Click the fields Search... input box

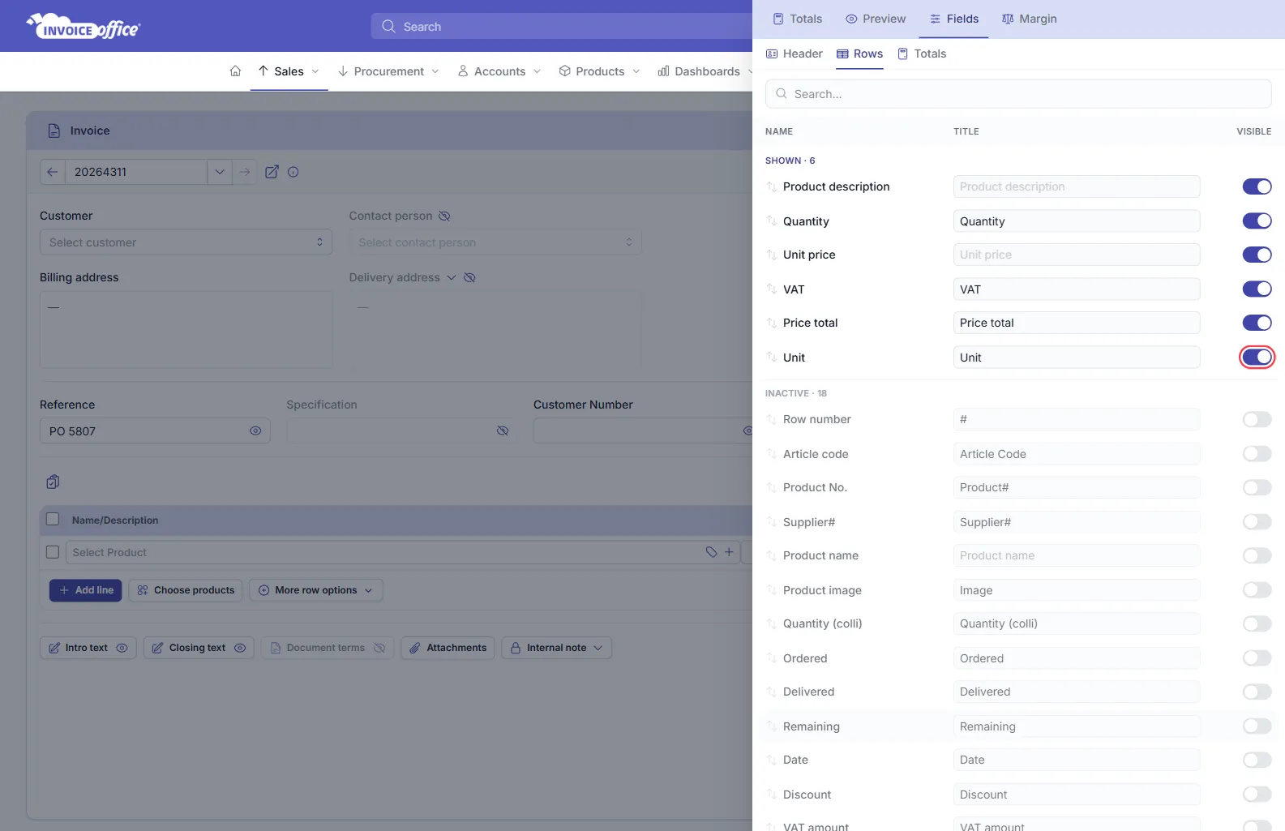click(x=1018, y=94)
